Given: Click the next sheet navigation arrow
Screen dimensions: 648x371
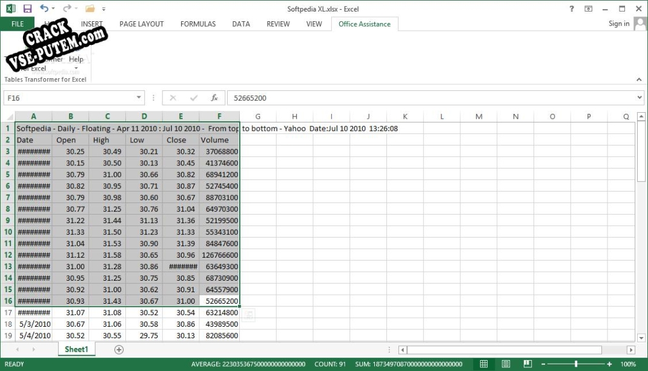Looking at the screenshot, I should point(33,350).
